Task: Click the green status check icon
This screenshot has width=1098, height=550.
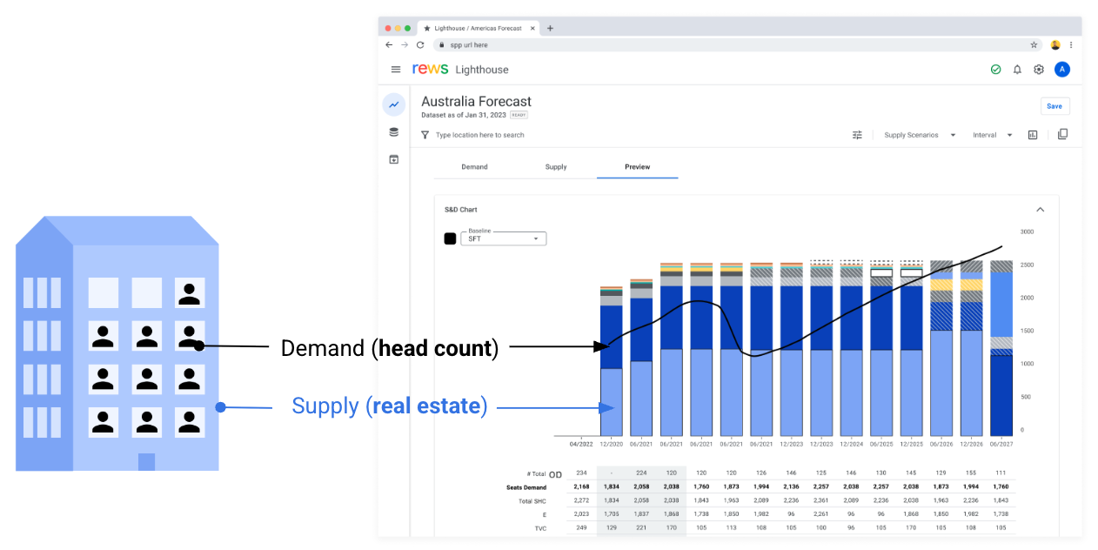Action: click(x=995, y=70)
